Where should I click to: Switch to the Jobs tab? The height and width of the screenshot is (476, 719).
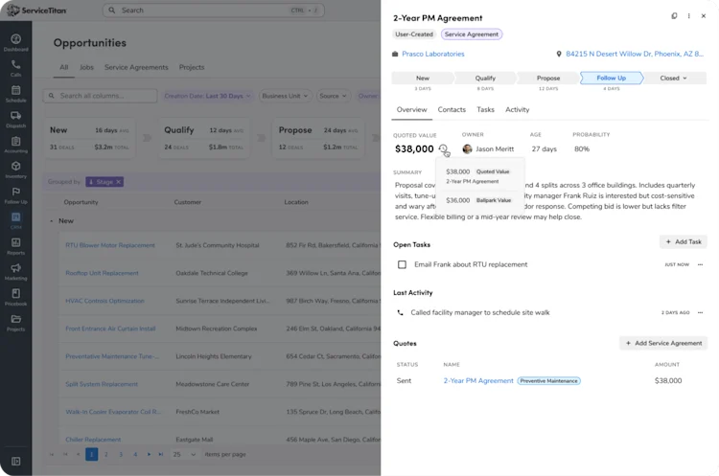pyautogui.click(x=86, y=67)
